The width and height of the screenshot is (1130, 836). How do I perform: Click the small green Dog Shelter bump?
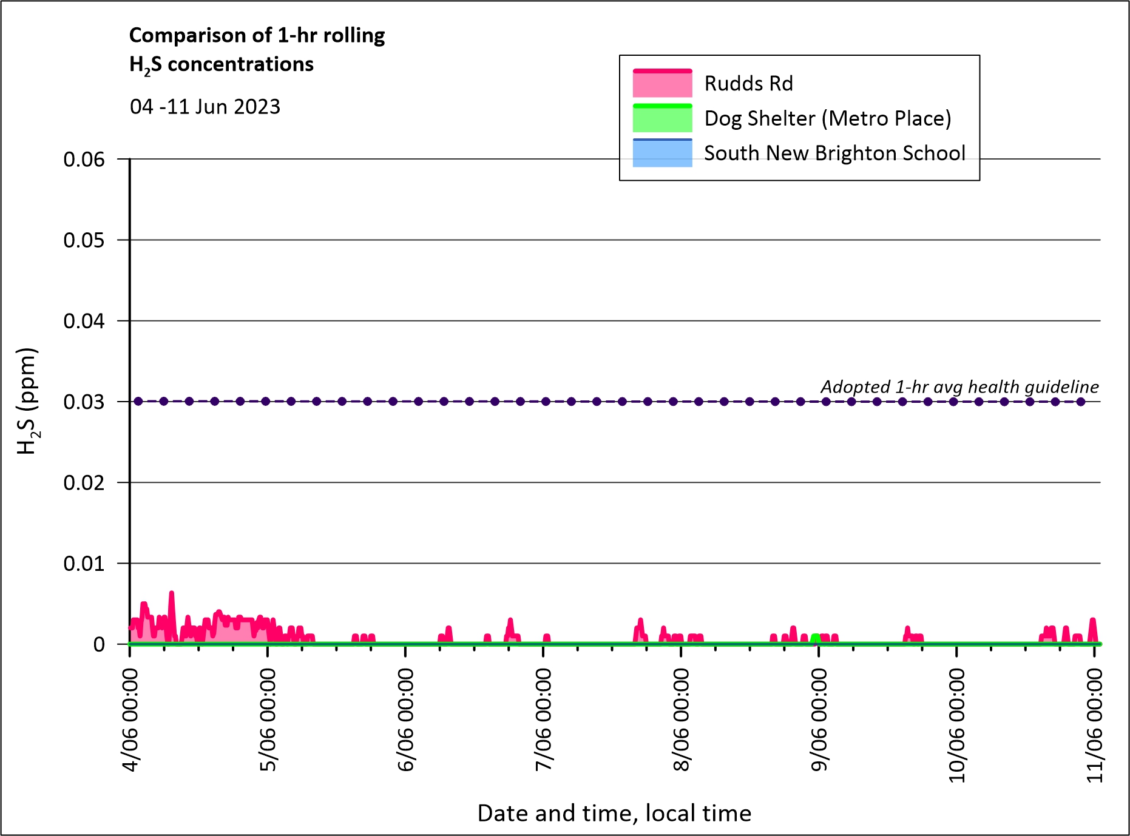815,638
